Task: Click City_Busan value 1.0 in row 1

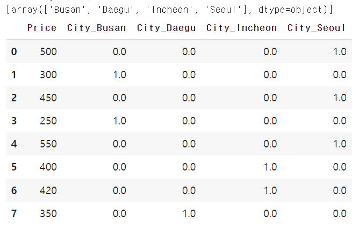Action: click(119, 75)
